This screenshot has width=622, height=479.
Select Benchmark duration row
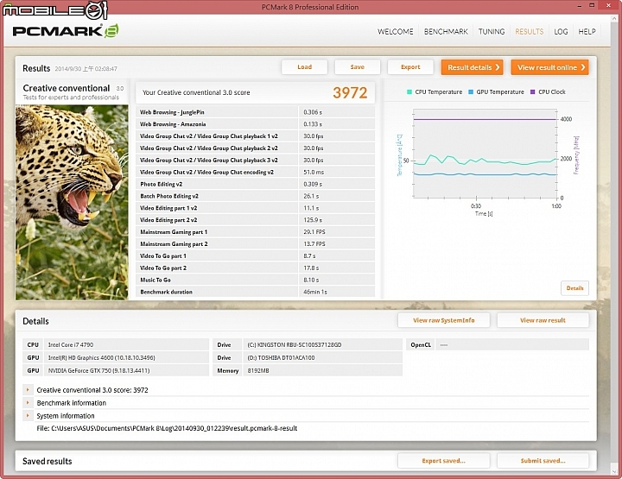pyautogui.click(x=255, y=292)
